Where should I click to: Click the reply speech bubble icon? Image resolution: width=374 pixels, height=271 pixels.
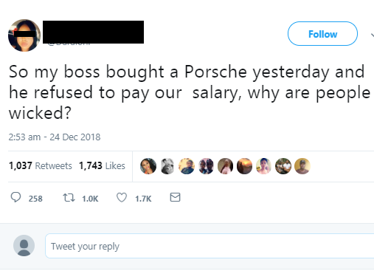click(x=15, y=197)
